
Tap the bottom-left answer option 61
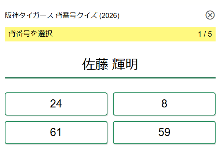(56, 132)
